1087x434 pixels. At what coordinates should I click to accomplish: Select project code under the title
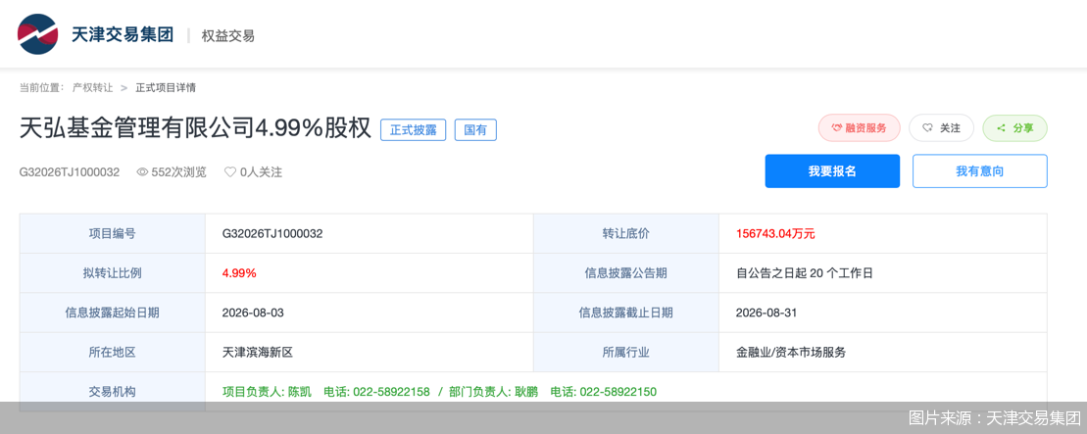tap(70, 172)
